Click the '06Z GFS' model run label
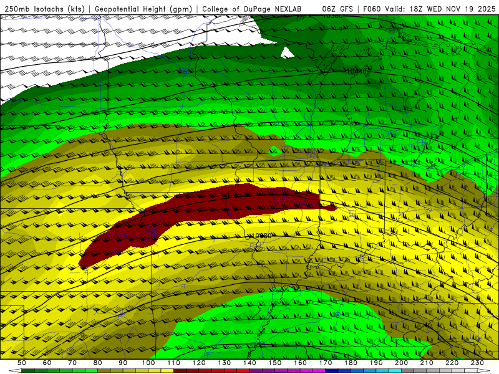This screenshot has width=499, height=374. 337,9
